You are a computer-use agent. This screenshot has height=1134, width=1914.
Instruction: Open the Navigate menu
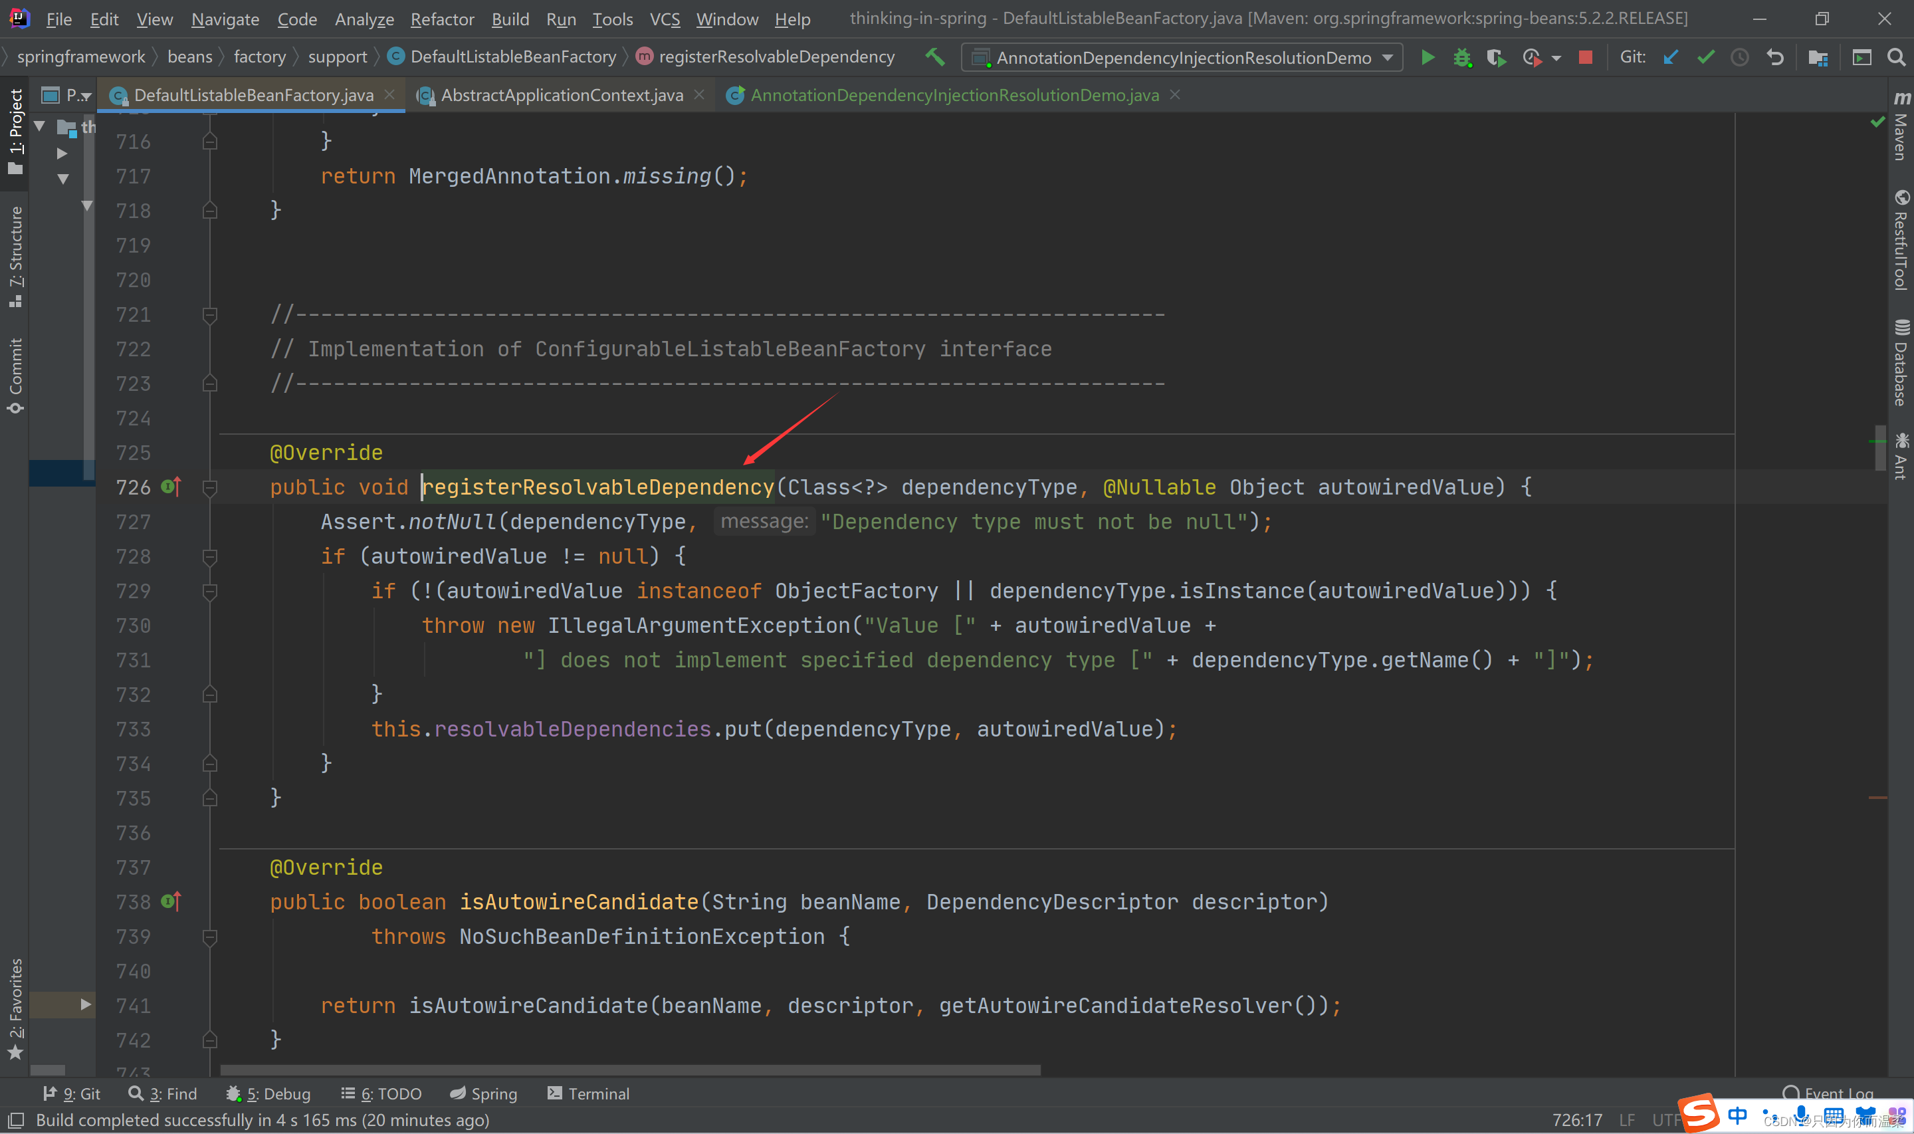click(223, 17)
